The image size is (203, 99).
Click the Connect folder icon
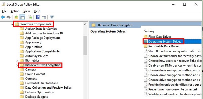point(22,78)
